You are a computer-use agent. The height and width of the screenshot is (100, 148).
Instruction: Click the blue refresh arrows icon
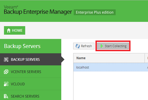pos(78,46)
